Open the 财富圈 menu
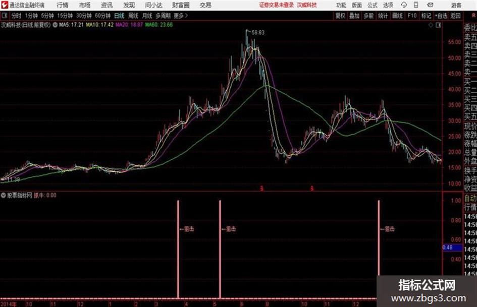Screen dimensions: 477x307 181,5
